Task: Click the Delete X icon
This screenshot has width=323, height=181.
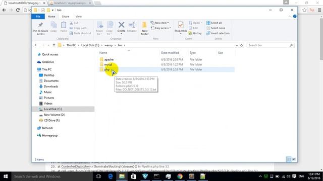Action: click(x=121, y=25)
